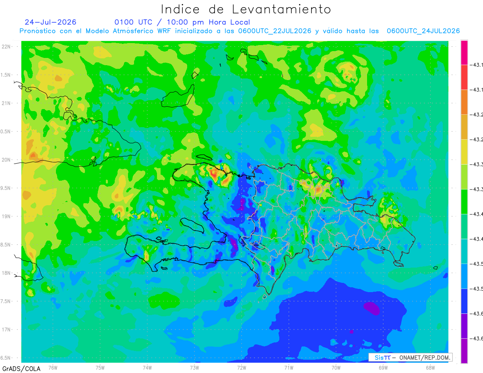This screenshot has width=483, height=373.
Task: Click the '20N' latitude label
Action: [6, 160]
